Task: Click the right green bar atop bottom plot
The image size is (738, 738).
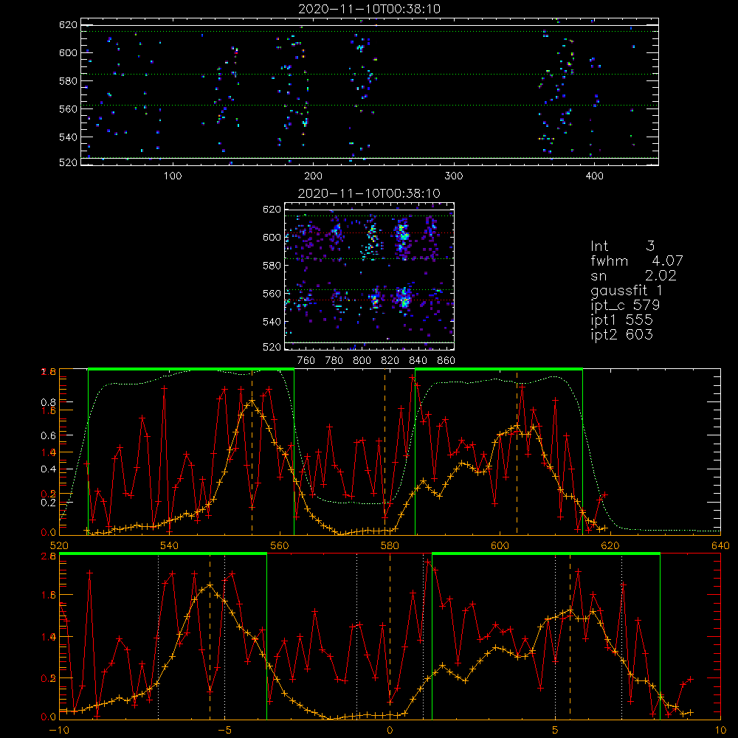Action: tap(546, 554)
